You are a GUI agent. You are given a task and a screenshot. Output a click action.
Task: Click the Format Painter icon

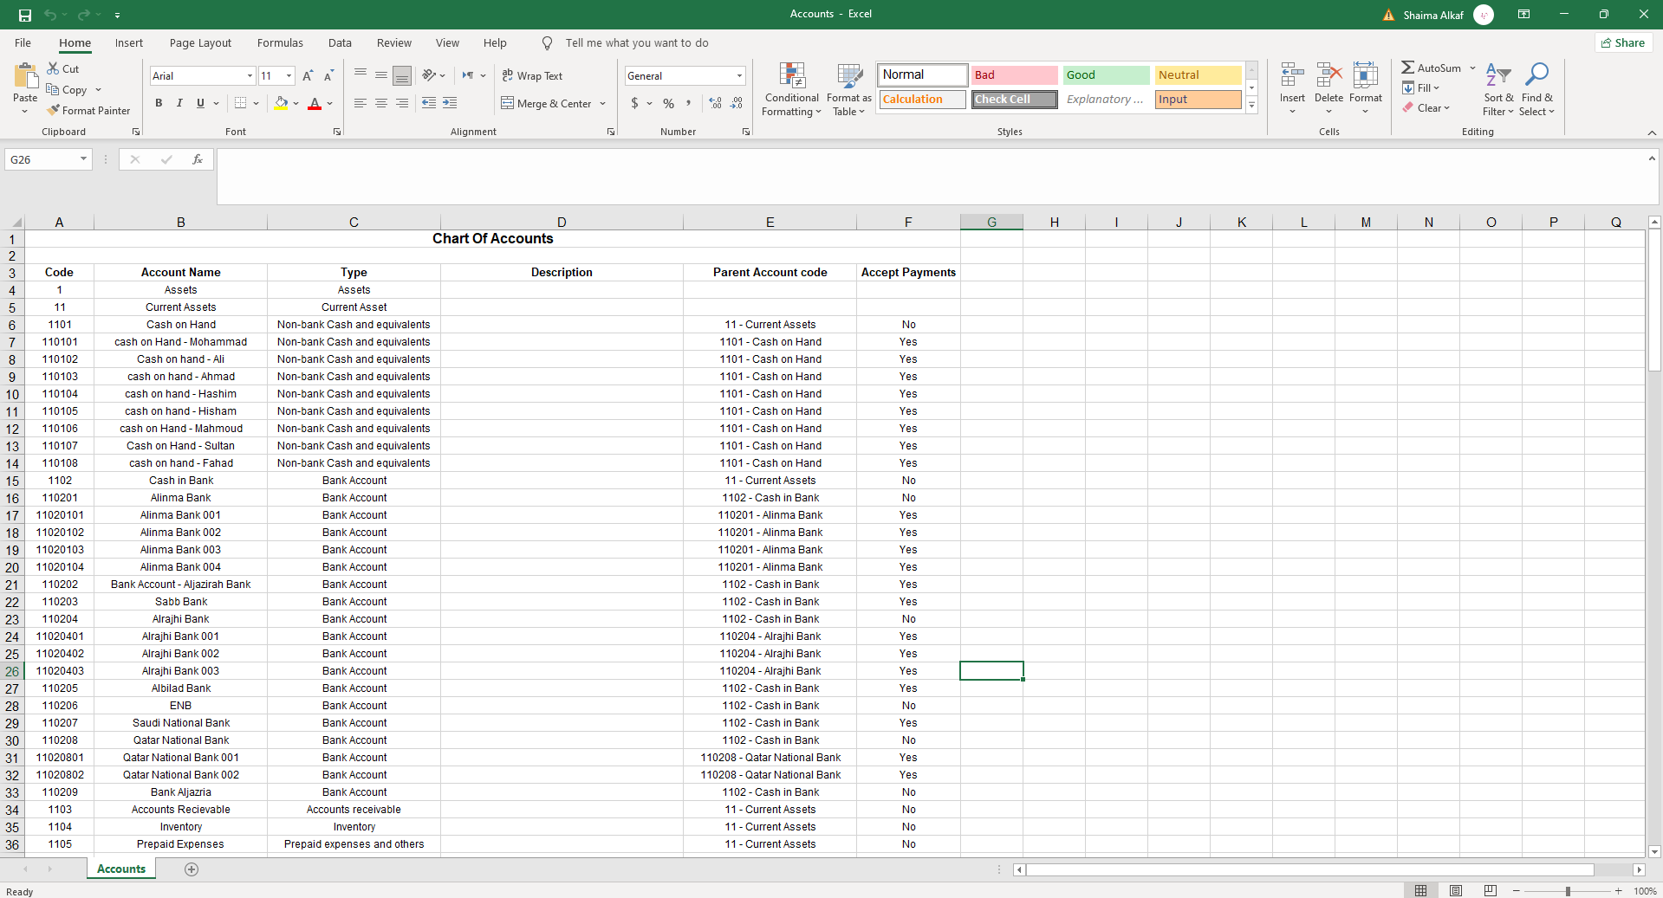54,111
